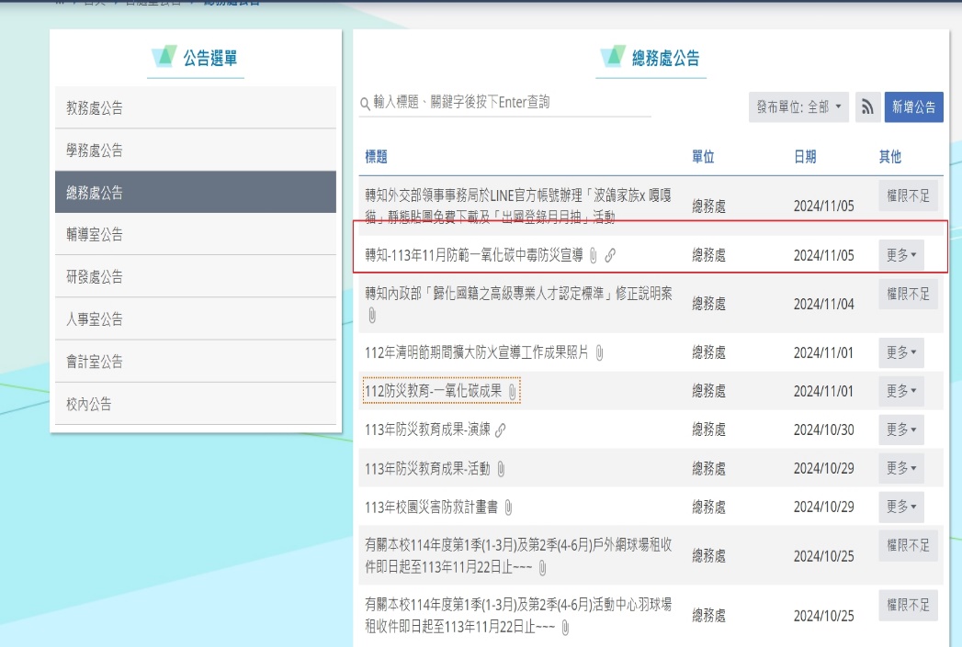Open 更多 dropdown on 112年清明節 row
962x647 pixels.
tap(900, 352)
